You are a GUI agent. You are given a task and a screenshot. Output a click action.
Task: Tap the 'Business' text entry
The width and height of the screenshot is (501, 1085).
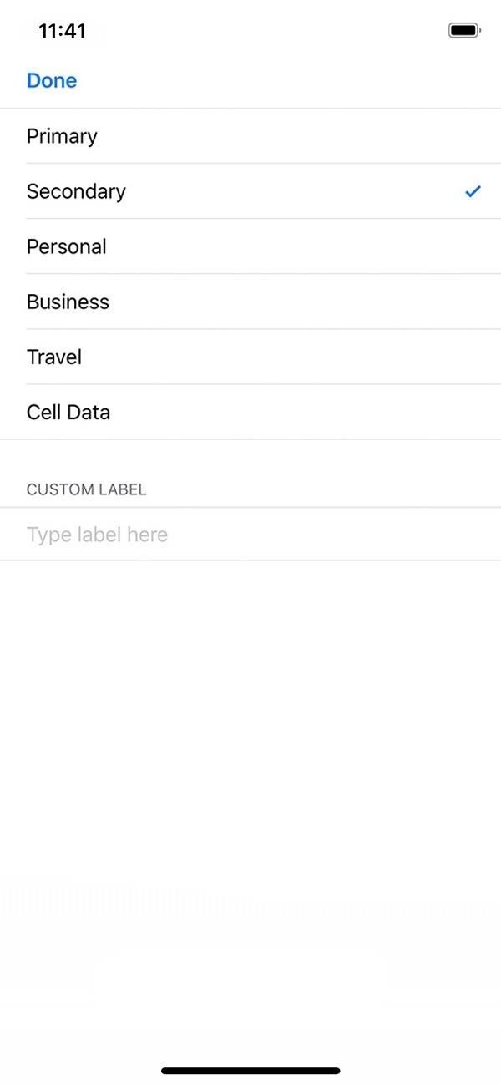point(68,302)
